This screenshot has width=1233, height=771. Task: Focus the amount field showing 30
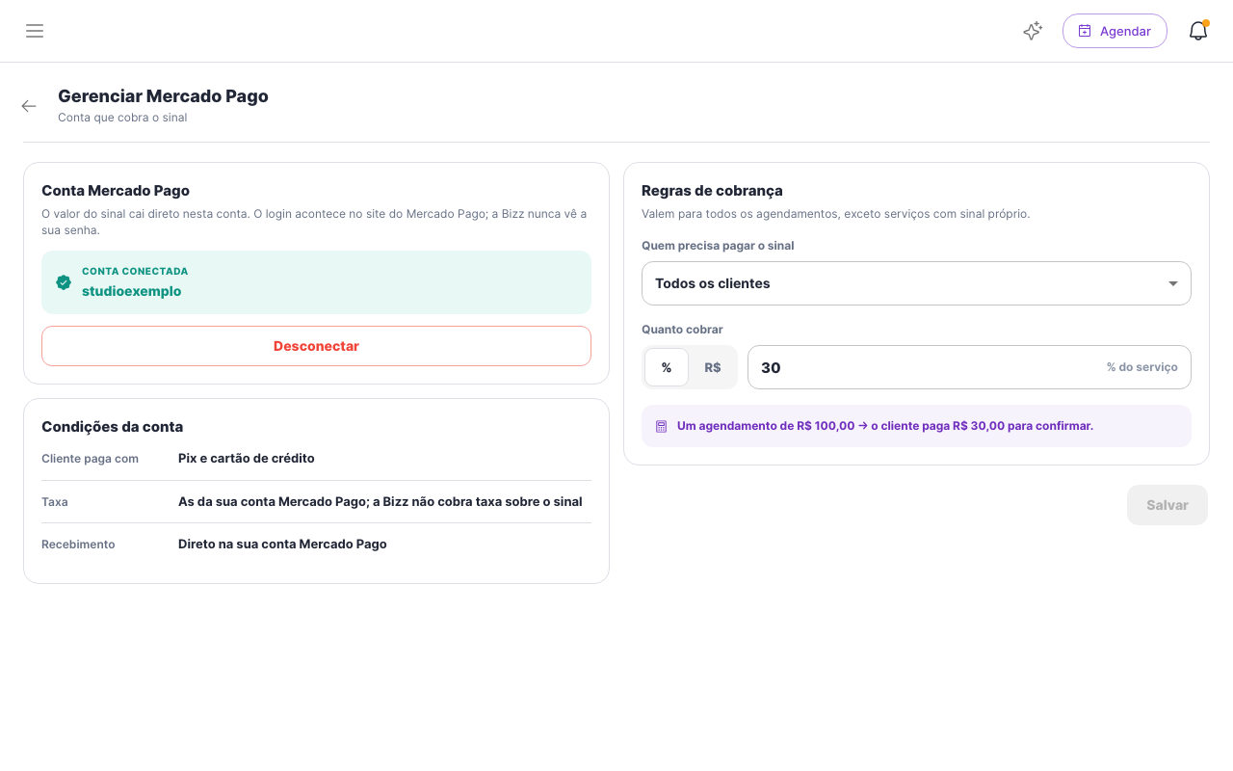969,367
